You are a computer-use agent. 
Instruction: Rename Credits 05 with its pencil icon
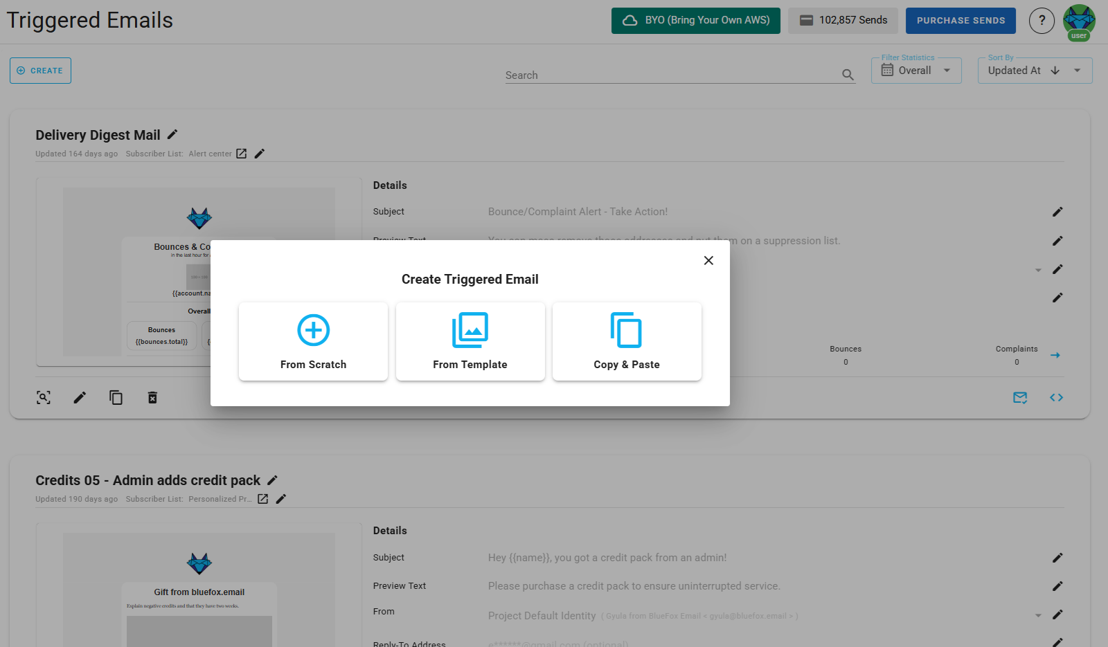coord(273,480)
